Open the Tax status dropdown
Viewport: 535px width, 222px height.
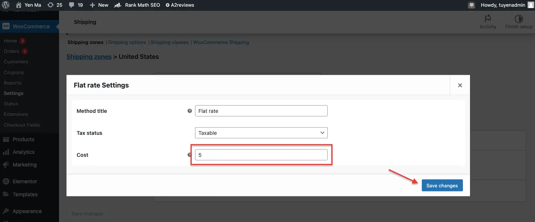click(261, 133)
